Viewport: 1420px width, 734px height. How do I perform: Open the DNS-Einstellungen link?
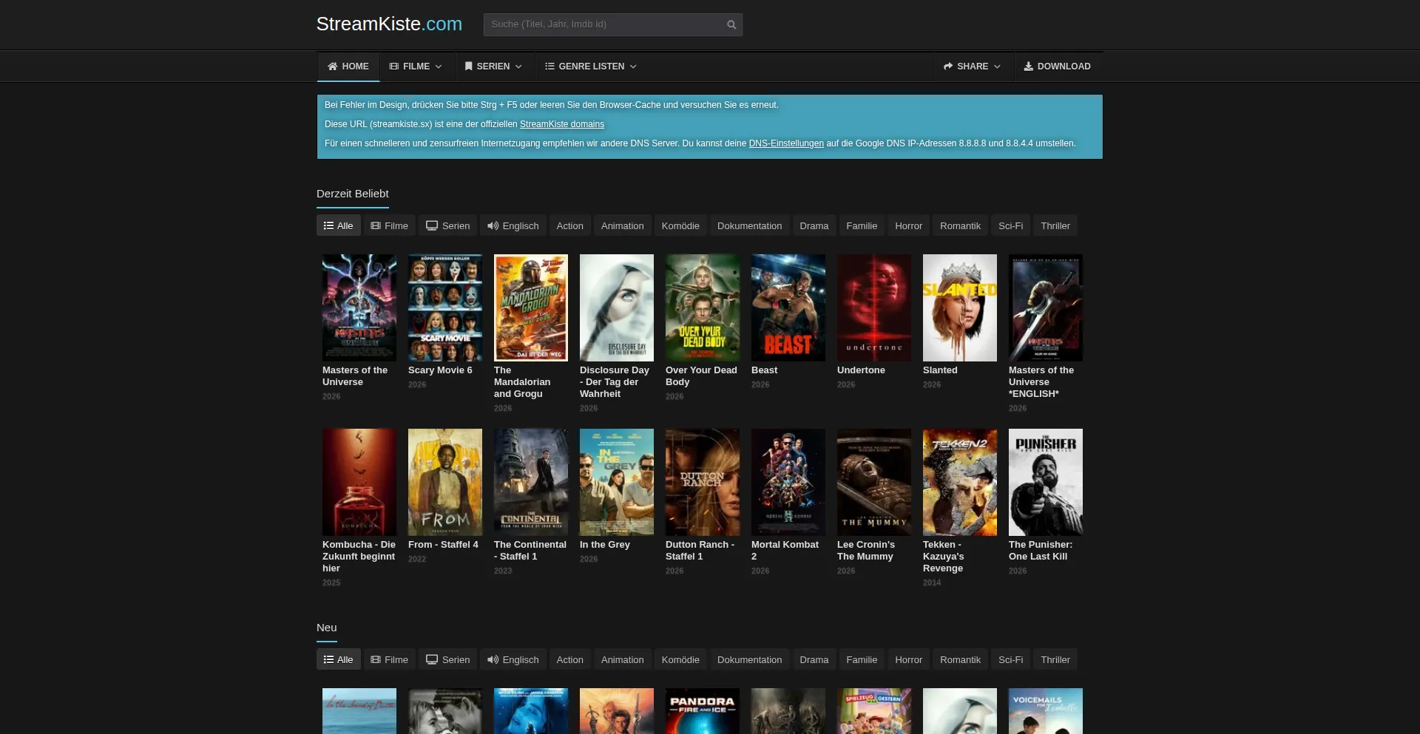[x=786, y=143]
